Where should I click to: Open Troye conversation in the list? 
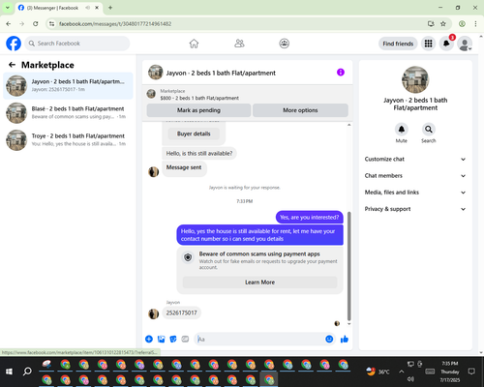tap(68, 140)
